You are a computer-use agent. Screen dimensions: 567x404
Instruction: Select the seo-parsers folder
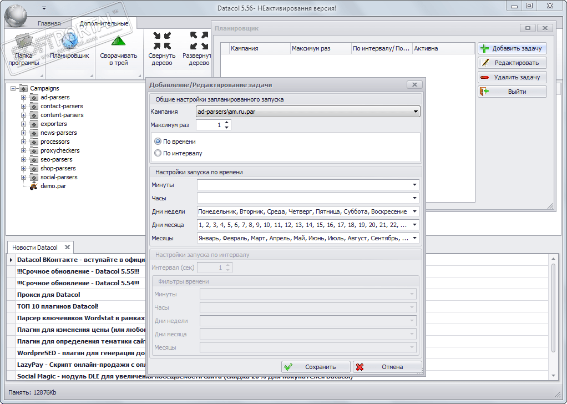coord(57,159)
